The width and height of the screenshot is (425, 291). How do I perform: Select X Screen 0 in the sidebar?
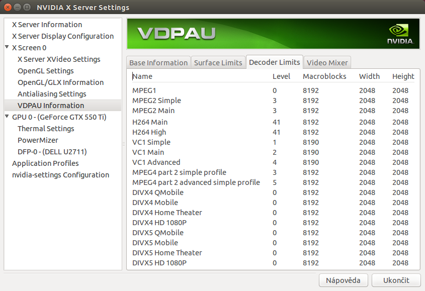(x=29, y=48)
